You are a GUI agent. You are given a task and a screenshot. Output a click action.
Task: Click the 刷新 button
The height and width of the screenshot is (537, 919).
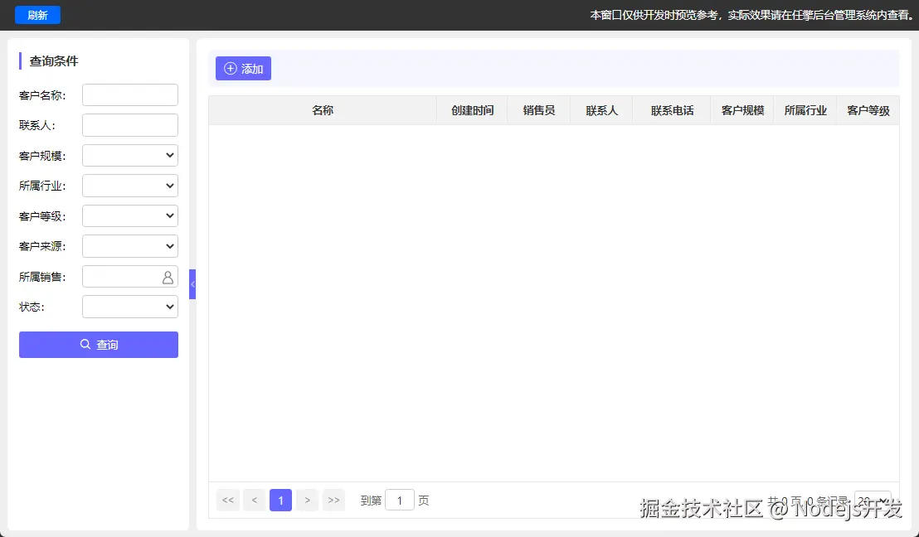click(36, 15)
